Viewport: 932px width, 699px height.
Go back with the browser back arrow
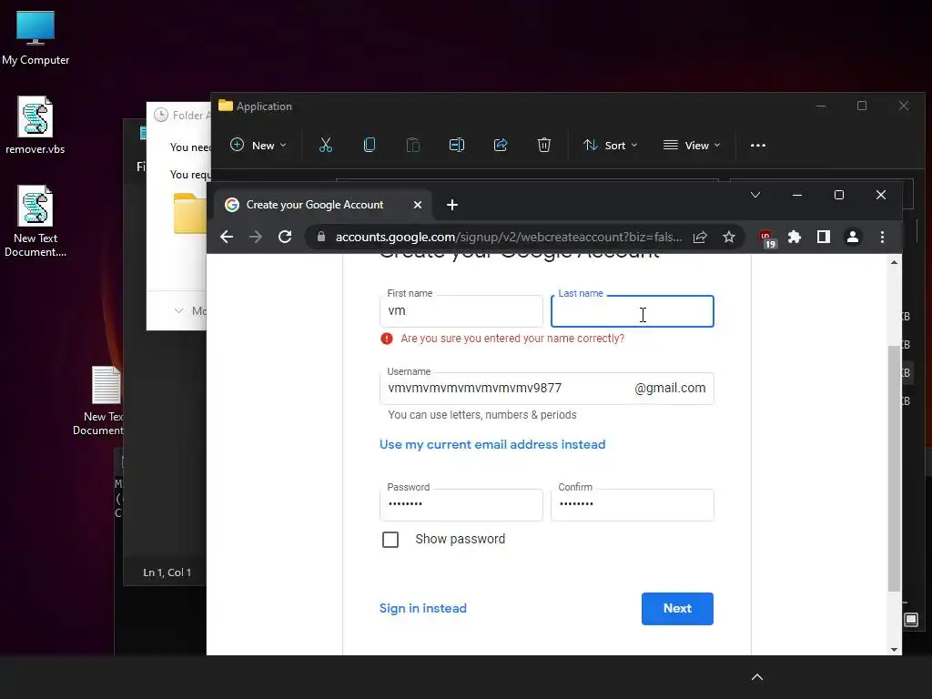pos(227,238)
